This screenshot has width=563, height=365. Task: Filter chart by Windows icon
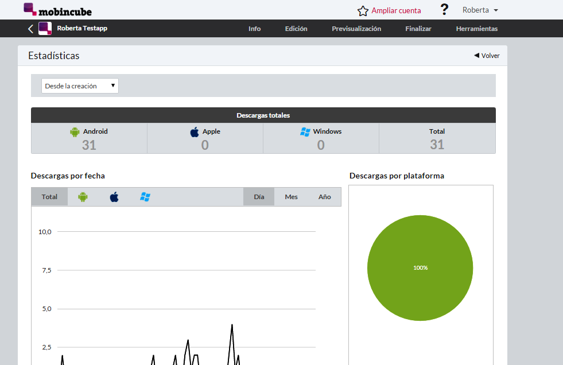145,197
